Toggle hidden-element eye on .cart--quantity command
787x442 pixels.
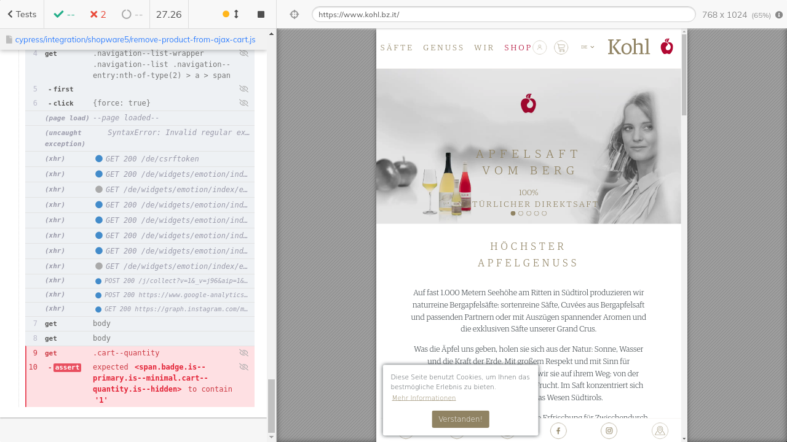(243, 353)
